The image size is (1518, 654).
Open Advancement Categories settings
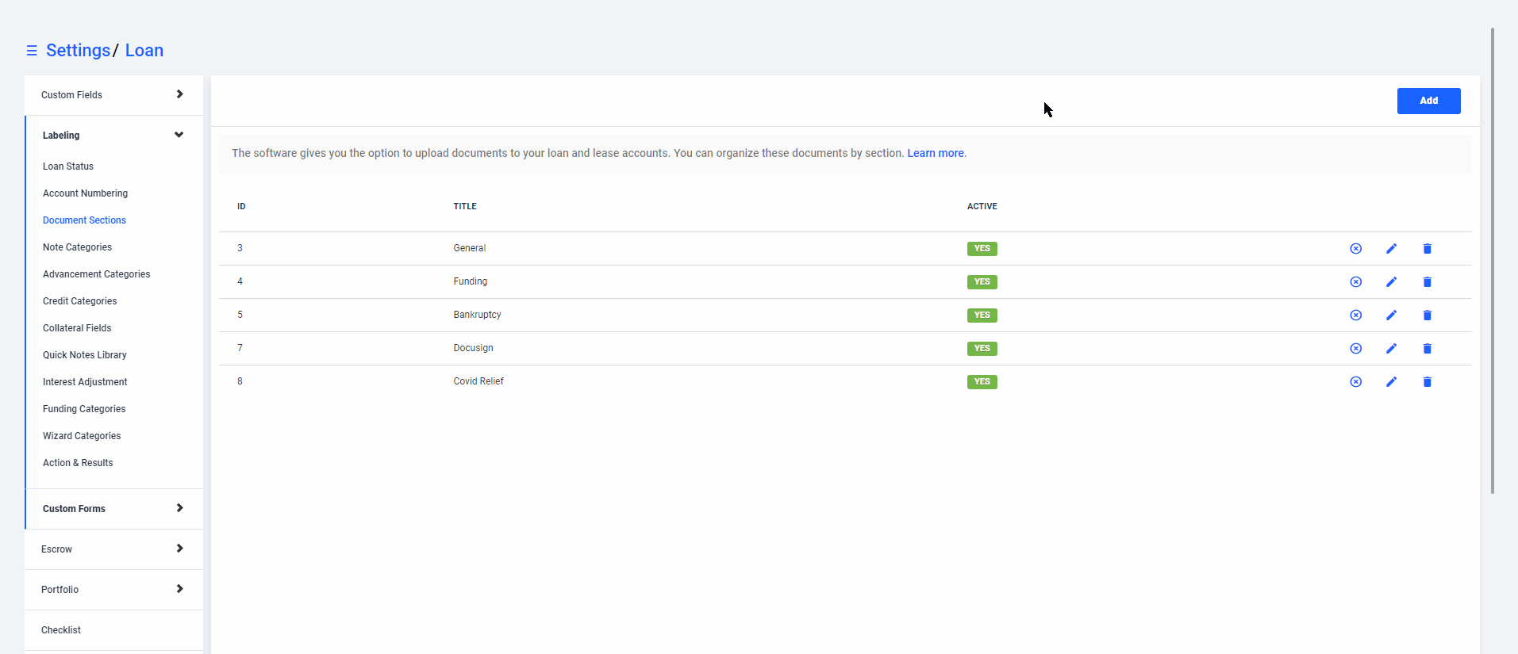click(x=96, y=274)
